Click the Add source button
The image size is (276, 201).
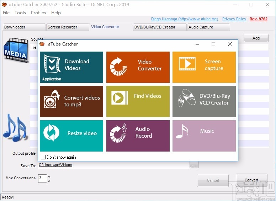[x=256, y=38]
